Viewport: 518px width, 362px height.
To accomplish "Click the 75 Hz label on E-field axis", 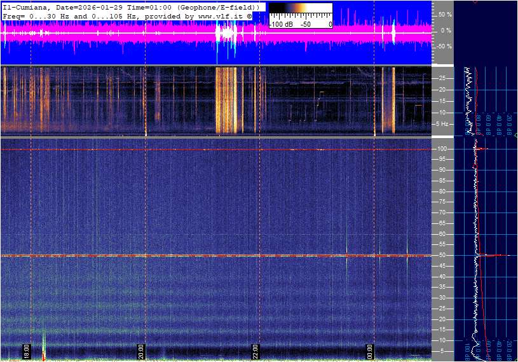I will (x=442, y=202).
